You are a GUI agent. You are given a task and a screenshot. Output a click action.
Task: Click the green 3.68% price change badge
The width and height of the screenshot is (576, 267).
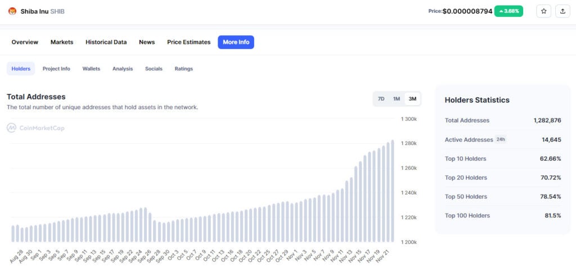click(x=508, y=11)
